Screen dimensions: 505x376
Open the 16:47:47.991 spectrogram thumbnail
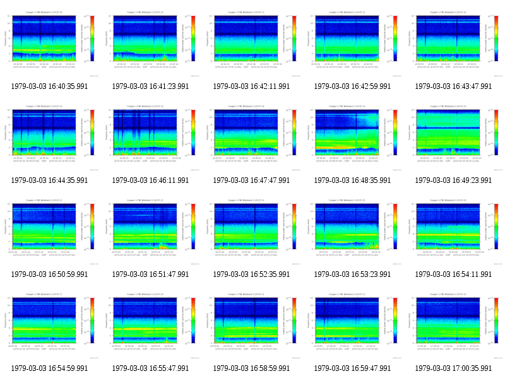pyautogui.click(x=251, y=137)
